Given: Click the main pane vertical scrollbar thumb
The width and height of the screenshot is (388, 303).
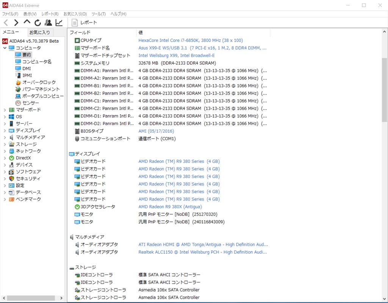Looking at the screenshot, I should (384, 90).
